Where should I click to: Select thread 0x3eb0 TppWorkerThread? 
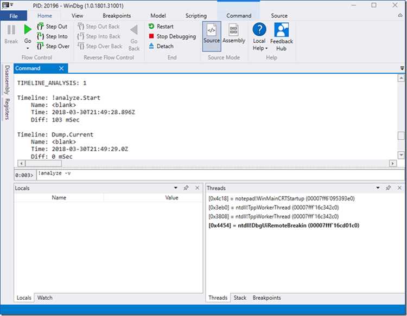pyautogui.click(x=274, y=208)
